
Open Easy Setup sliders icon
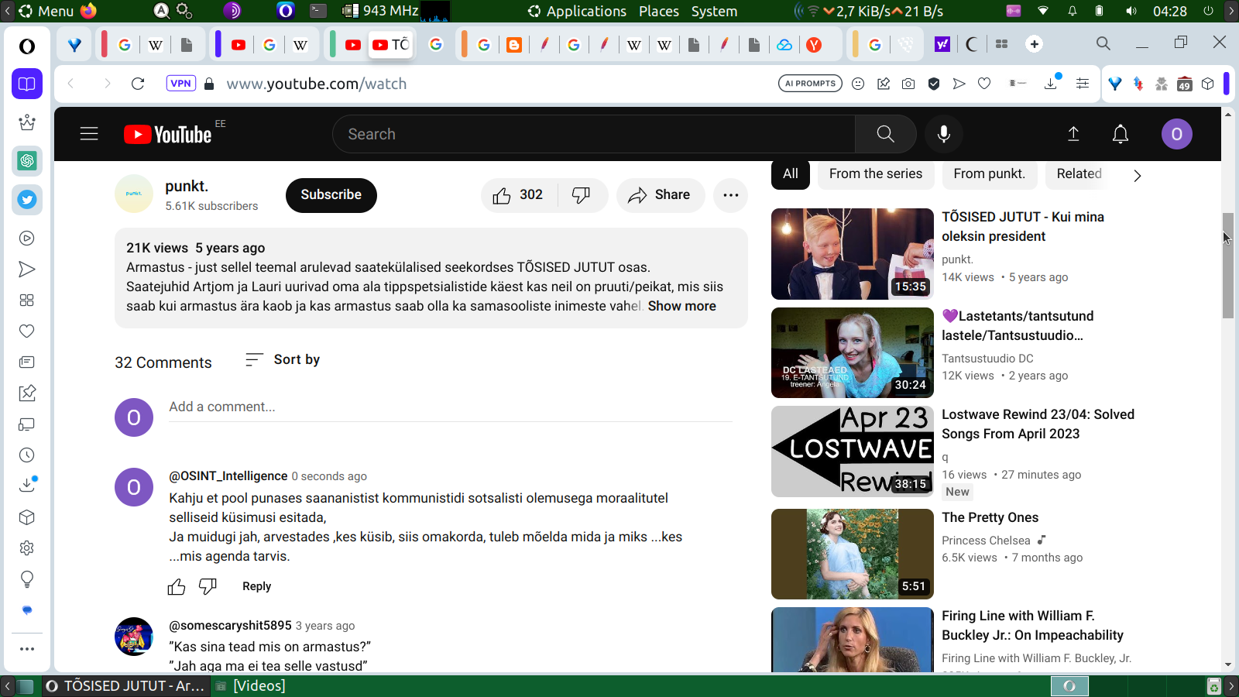click(1083, 84)
